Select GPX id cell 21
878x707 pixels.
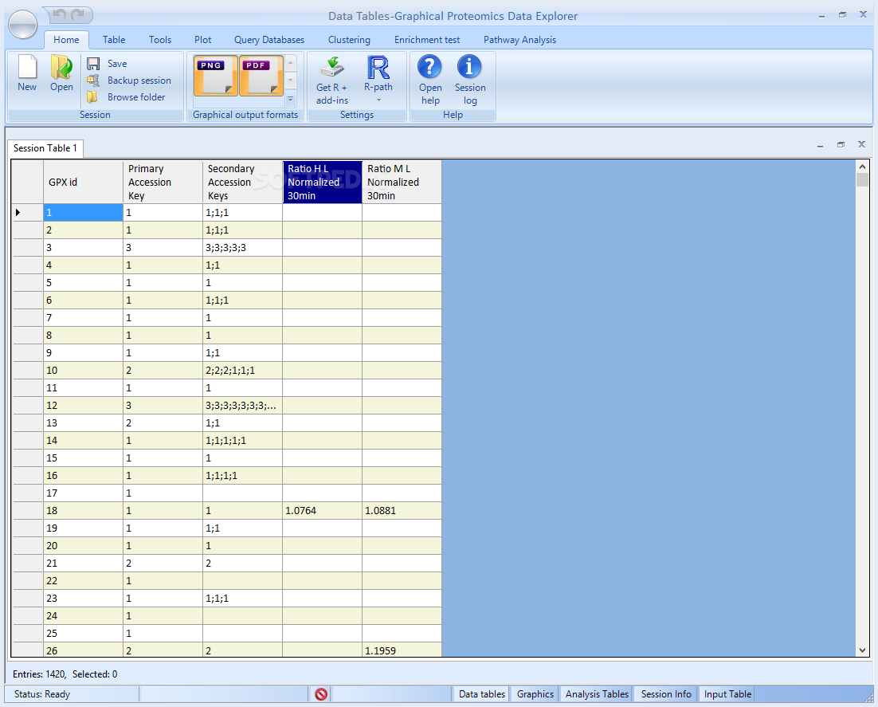pyautogui.click(x=83, y=563)
